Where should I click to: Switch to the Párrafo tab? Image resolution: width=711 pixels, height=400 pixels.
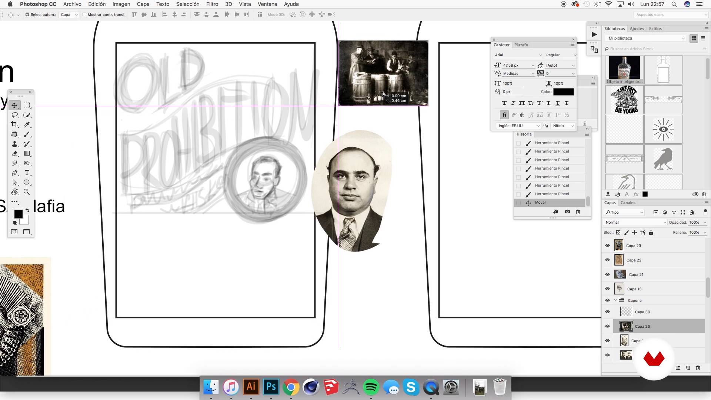(x=521, y=45)
